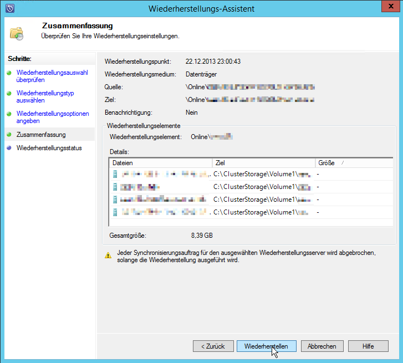Click the yellow warning icon

click(x=108, y=255)
